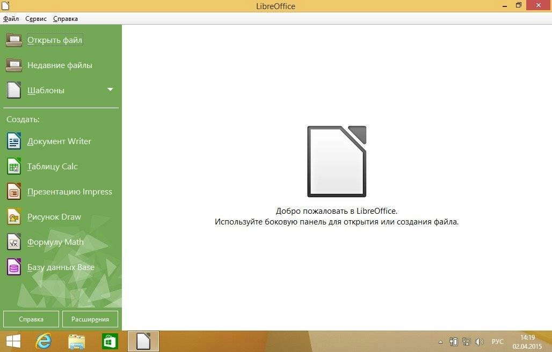
Task: Click the Impress presentation icon
Action: point(14,191)
